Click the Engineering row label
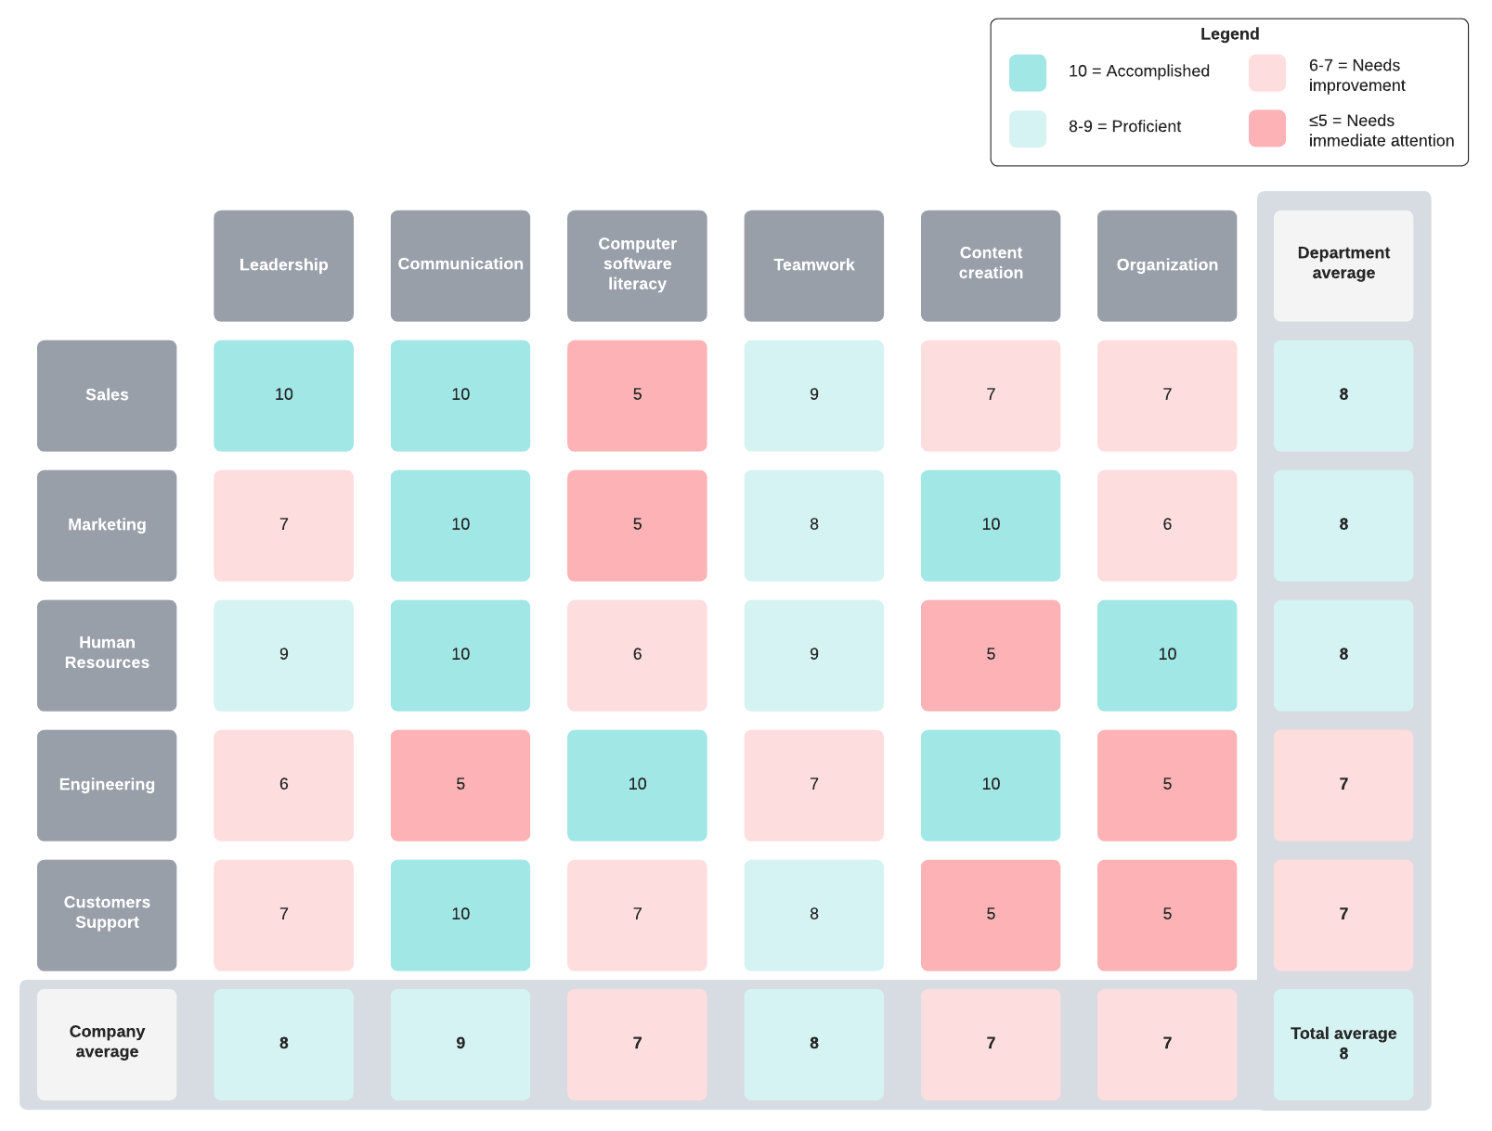 107,785
